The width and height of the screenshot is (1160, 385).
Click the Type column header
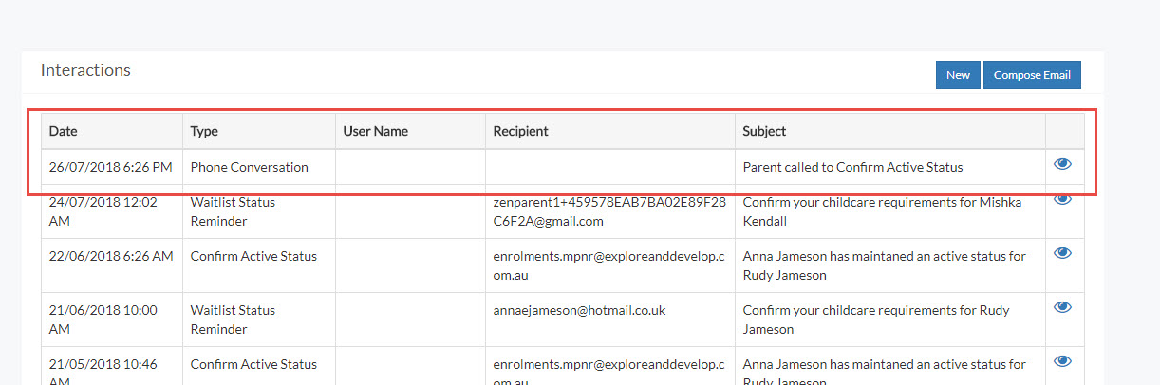[204, 131]
